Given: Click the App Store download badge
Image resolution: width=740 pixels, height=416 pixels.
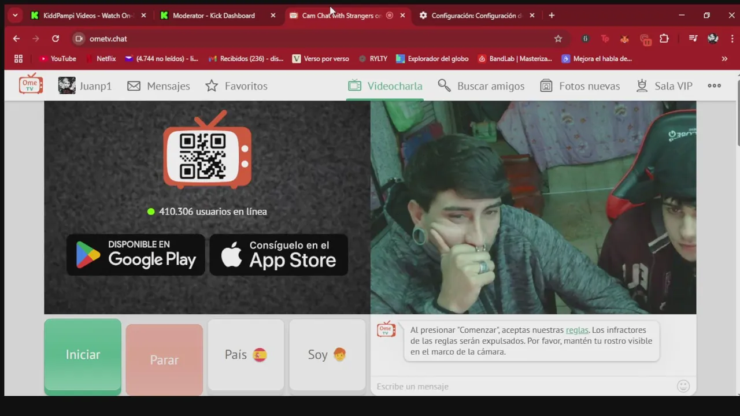Looking at the screenshot, I should tap(279, 254).
